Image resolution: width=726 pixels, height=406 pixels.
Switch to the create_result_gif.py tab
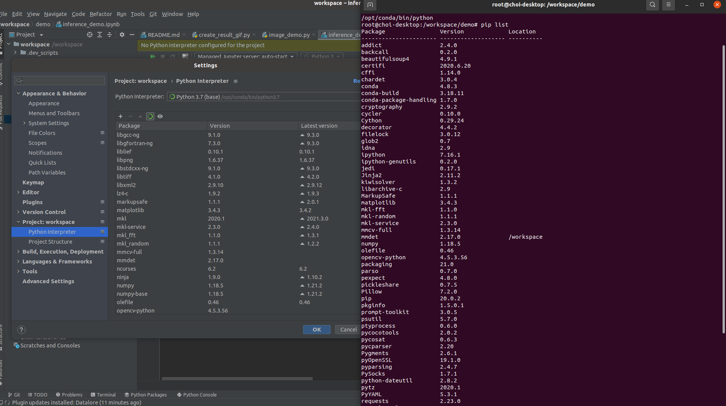224,35
